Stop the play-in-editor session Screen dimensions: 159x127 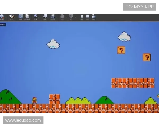[87, 16]
